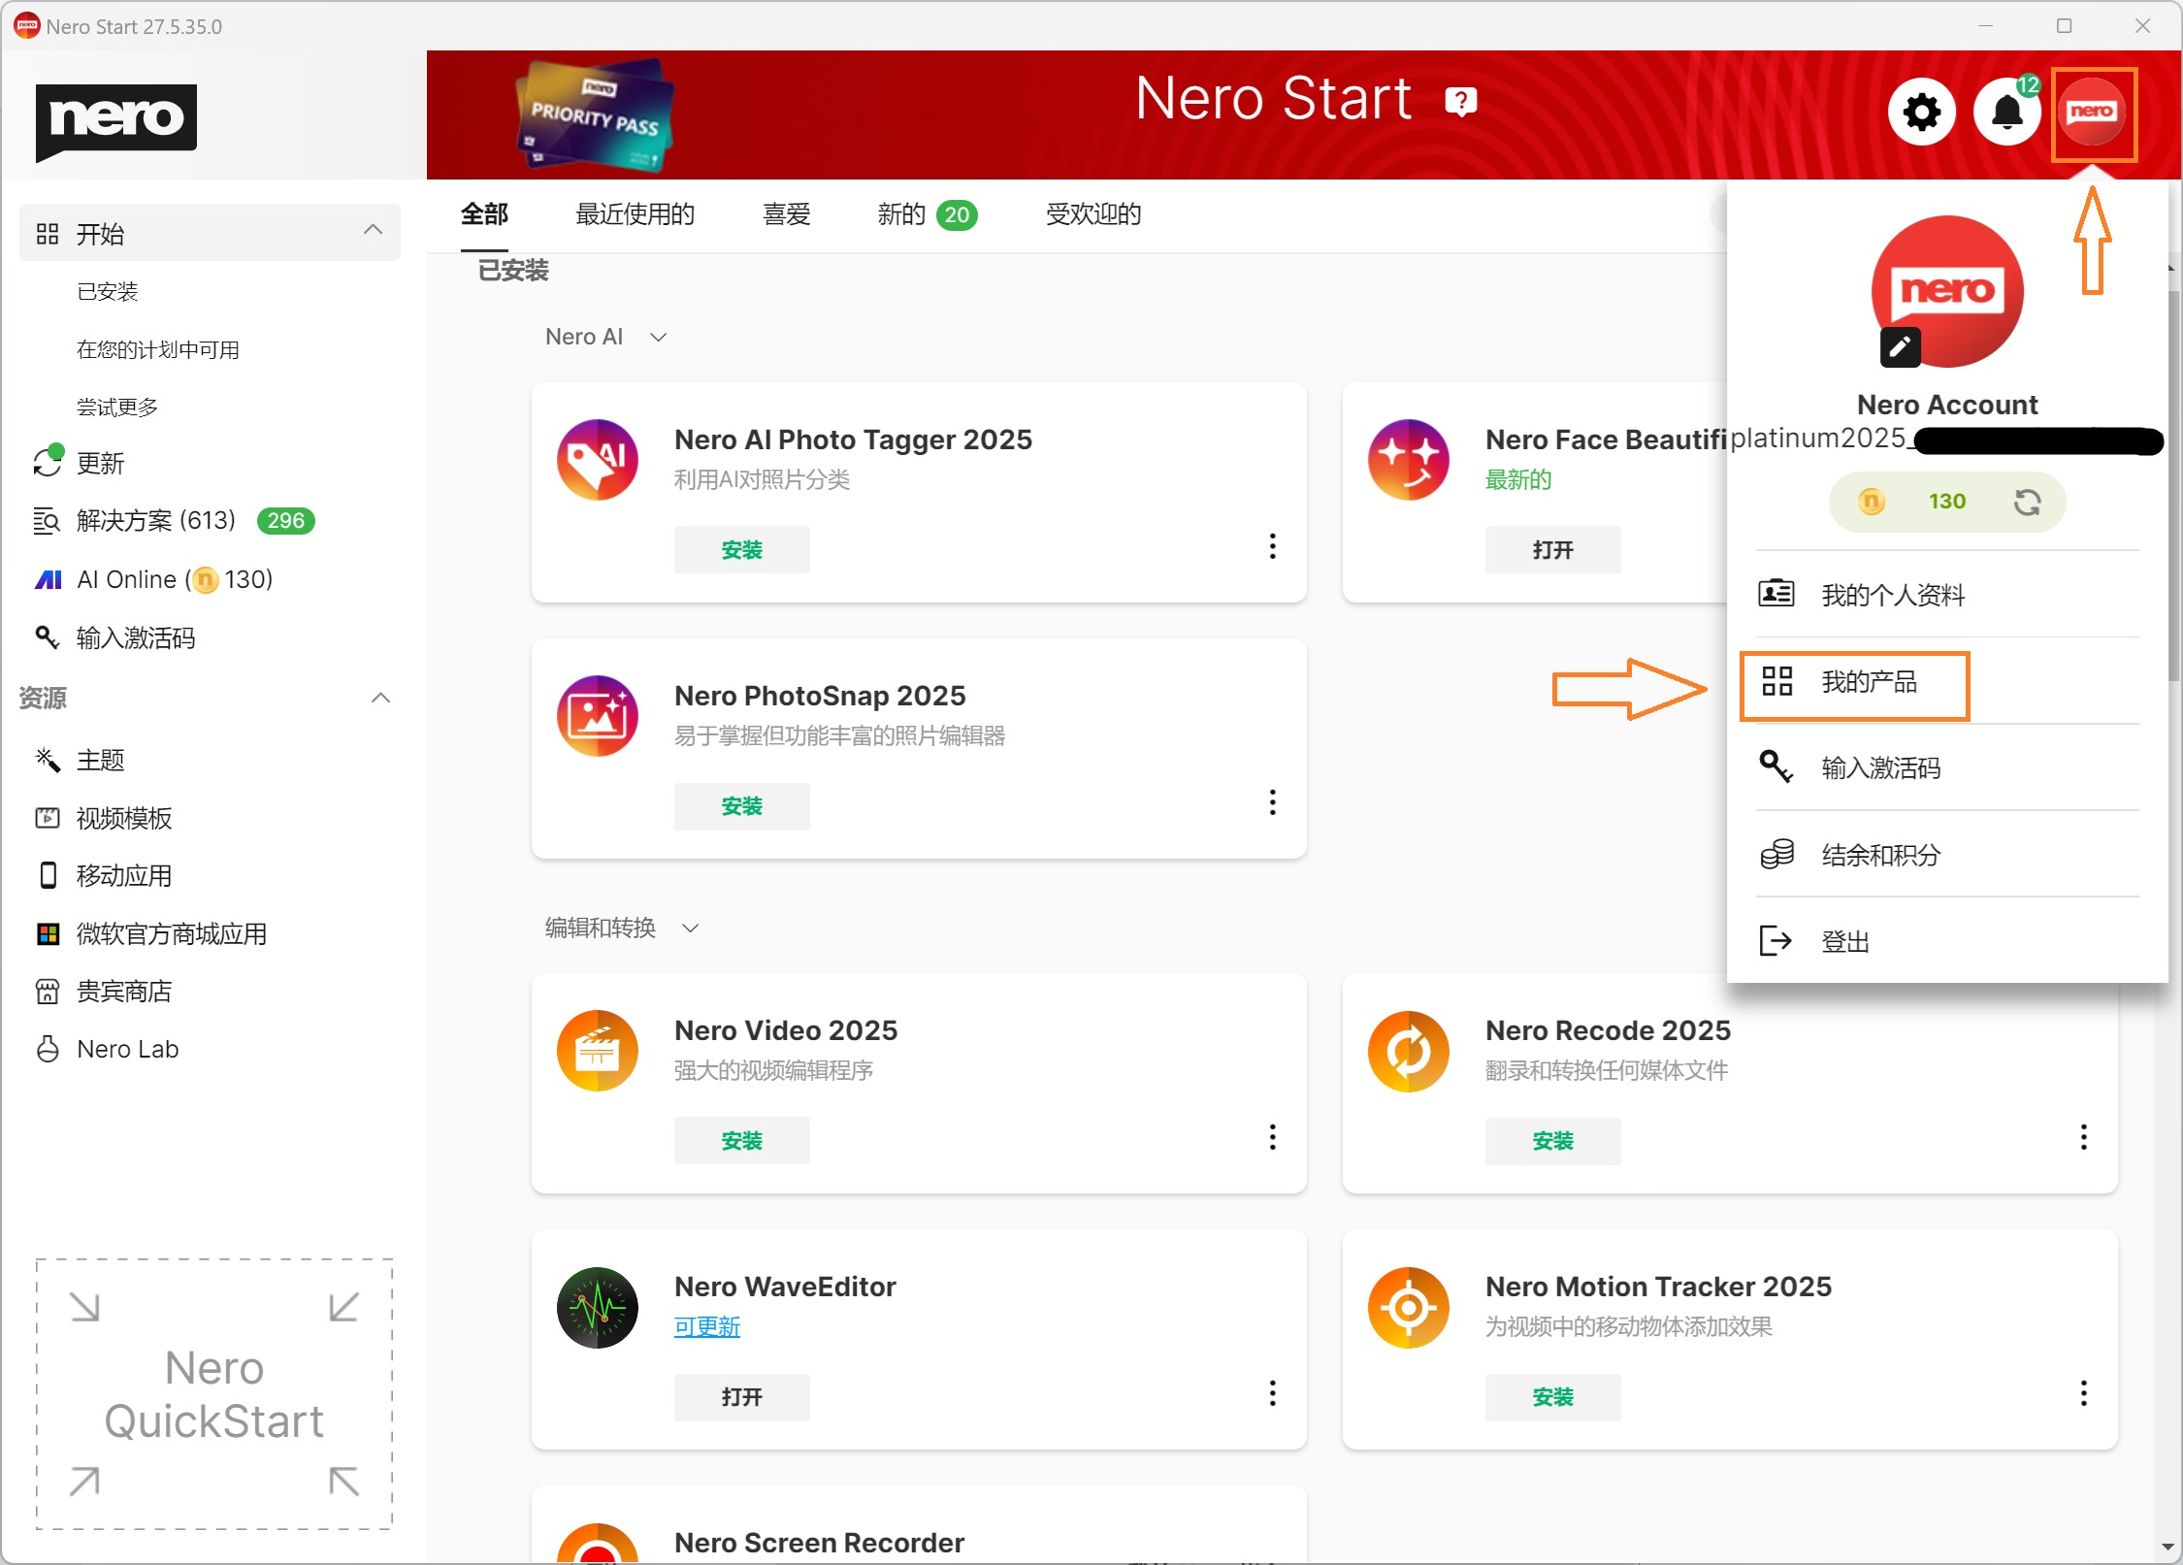Click the edit pencil on profile picture

(1900, 346)
